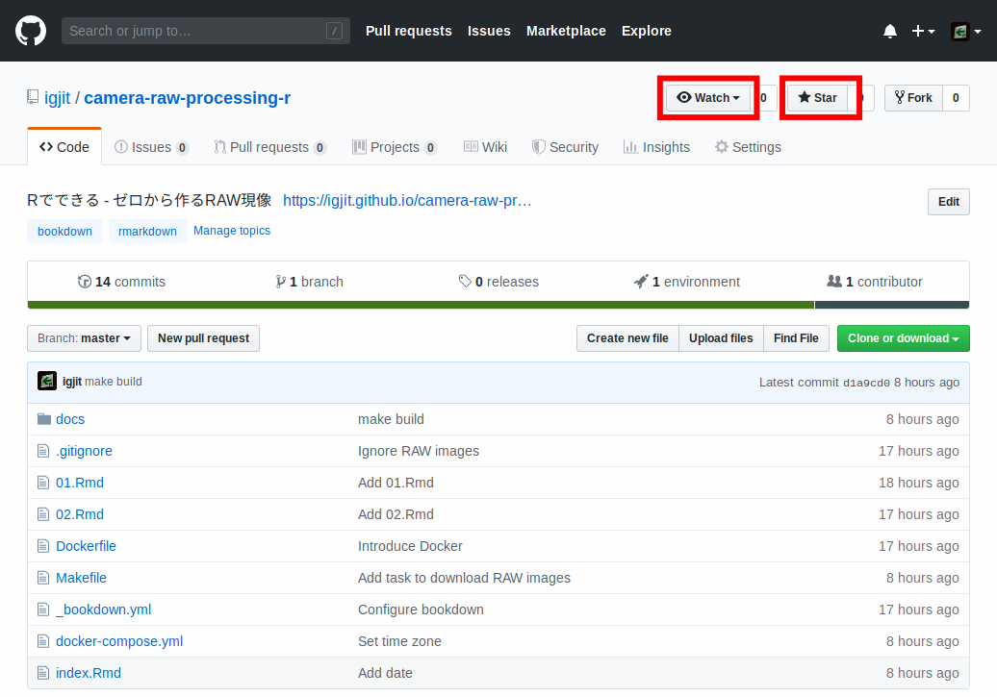Go to the Settings tab
997x697 pixels.
pos(747,147)
